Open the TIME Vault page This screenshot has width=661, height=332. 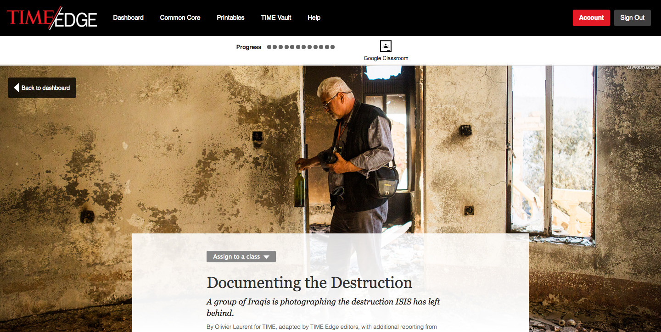point(276,17)
